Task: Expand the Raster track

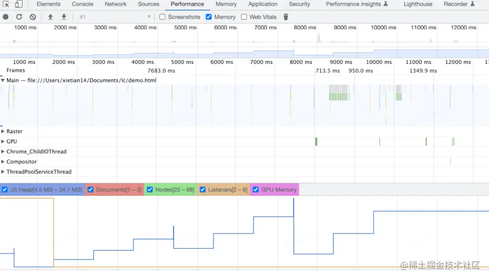Action: pyautogui.click(x=3, y=131)
